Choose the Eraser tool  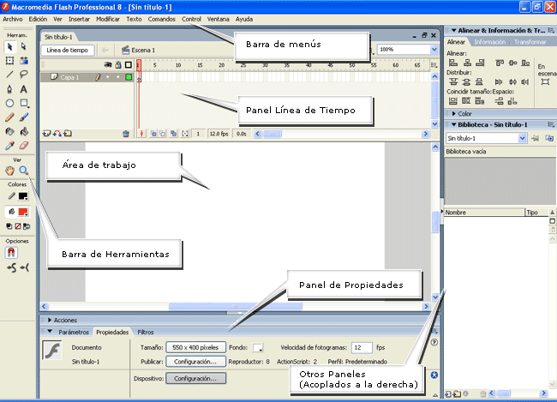point(23,146)
